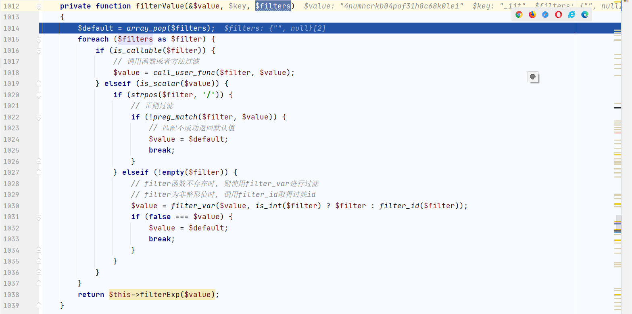This screenshot has height=314, width=632.
Task: Select line number 1014 in gutter
Action: pyautogui.click(x=11, y=28)
